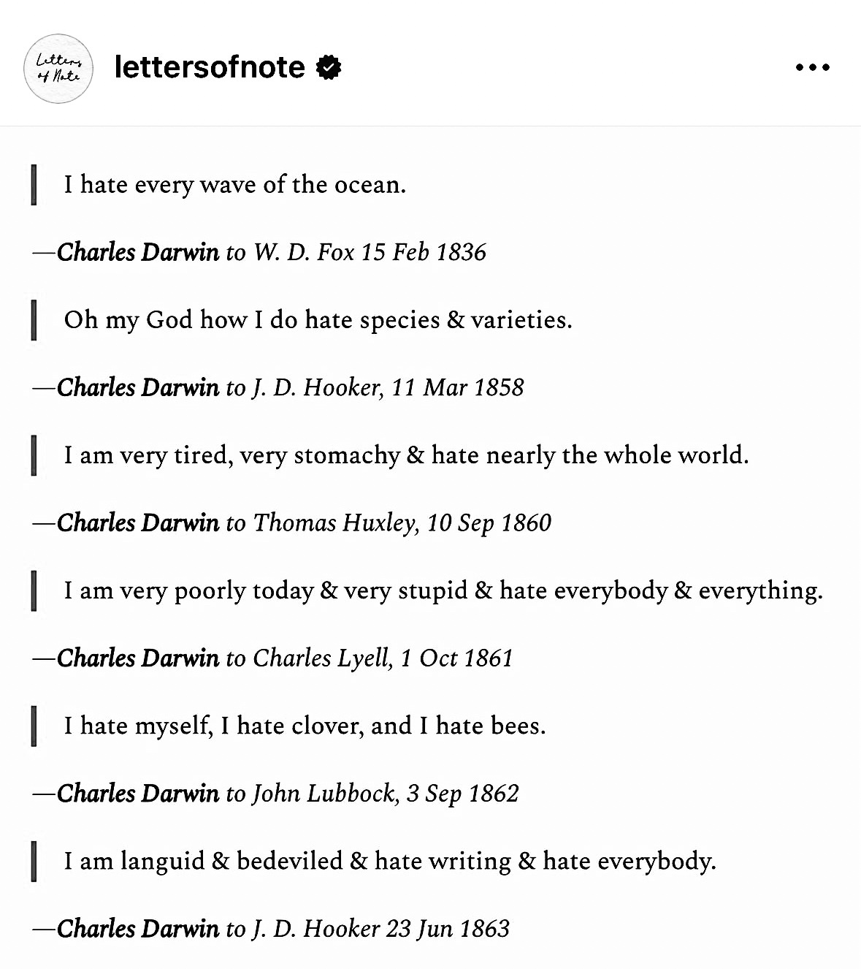Click the attribution dated 23 Jun 1863
Screen dimensions: 861x969
tap(271, 928)
